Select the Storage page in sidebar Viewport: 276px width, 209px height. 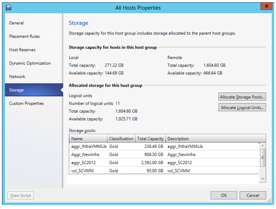(x=17, y=90)
